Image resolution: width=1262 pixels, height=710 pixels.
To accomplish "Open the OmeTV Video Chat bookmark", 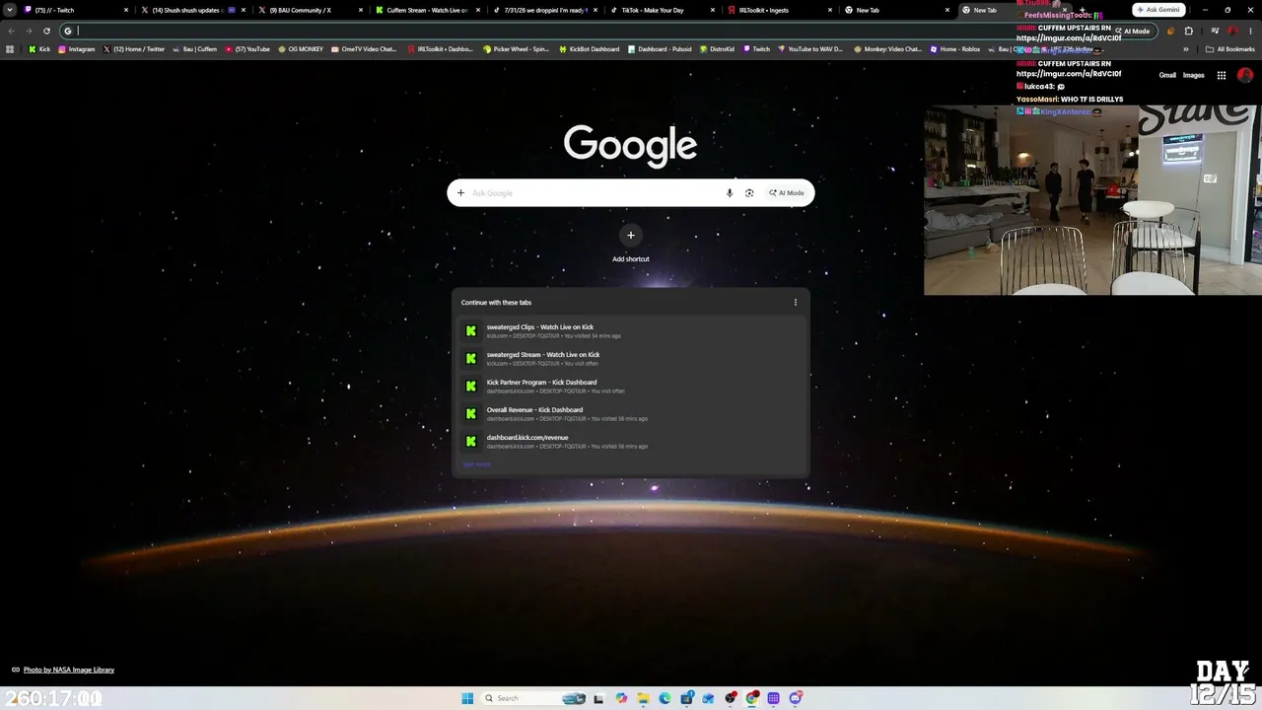I will pos(364,49).
